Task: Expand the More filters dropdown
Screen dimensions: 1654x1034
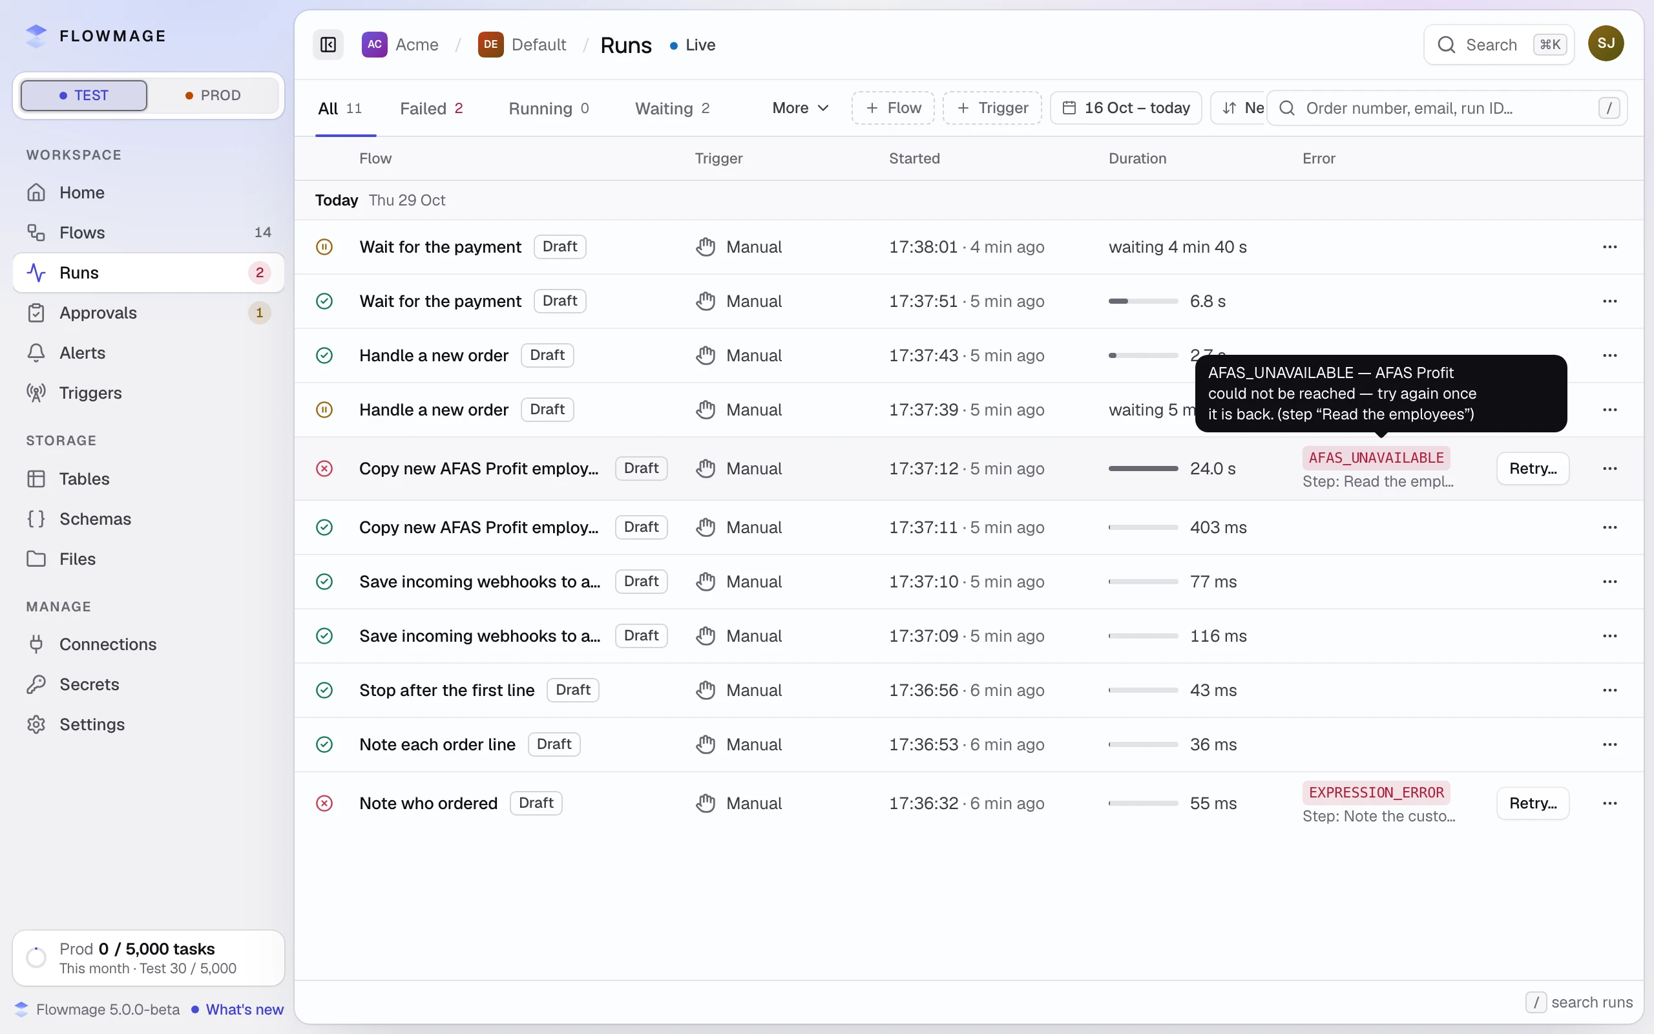Action: click(801, 108)
